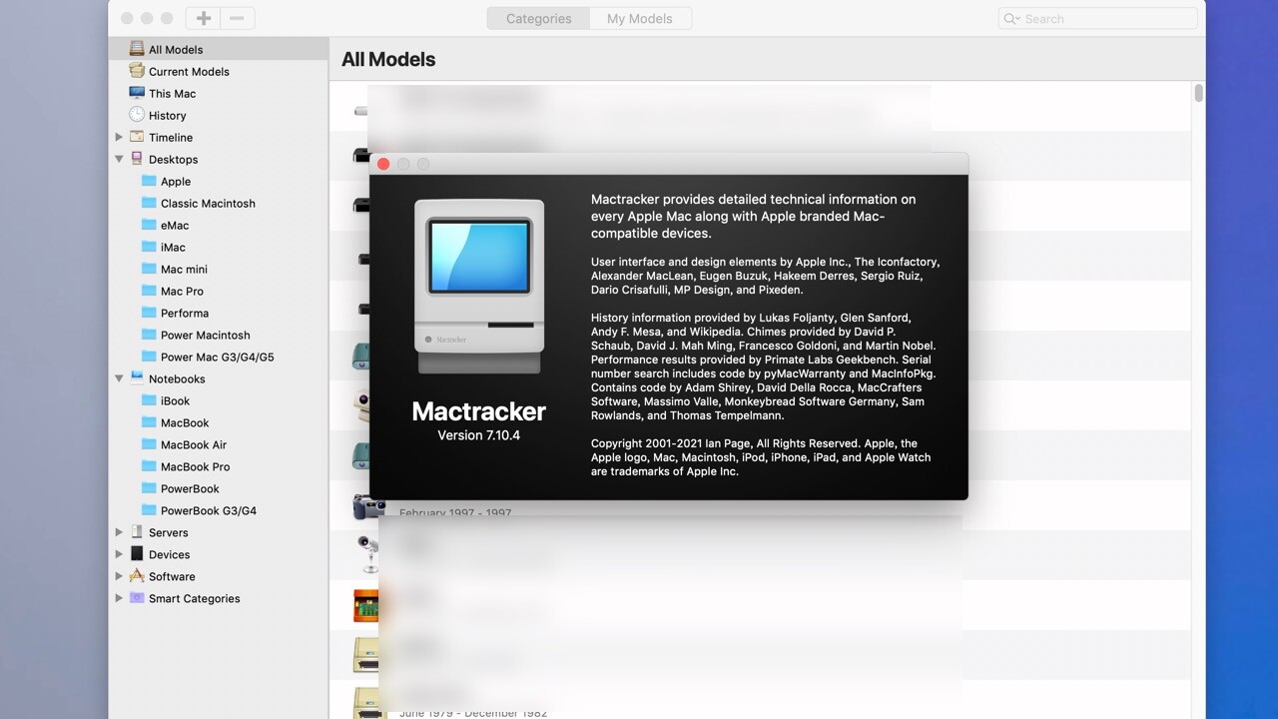Select the All Models bookshelf icon
This screenshot has height=719, width=1278.
tap(137, 49)
